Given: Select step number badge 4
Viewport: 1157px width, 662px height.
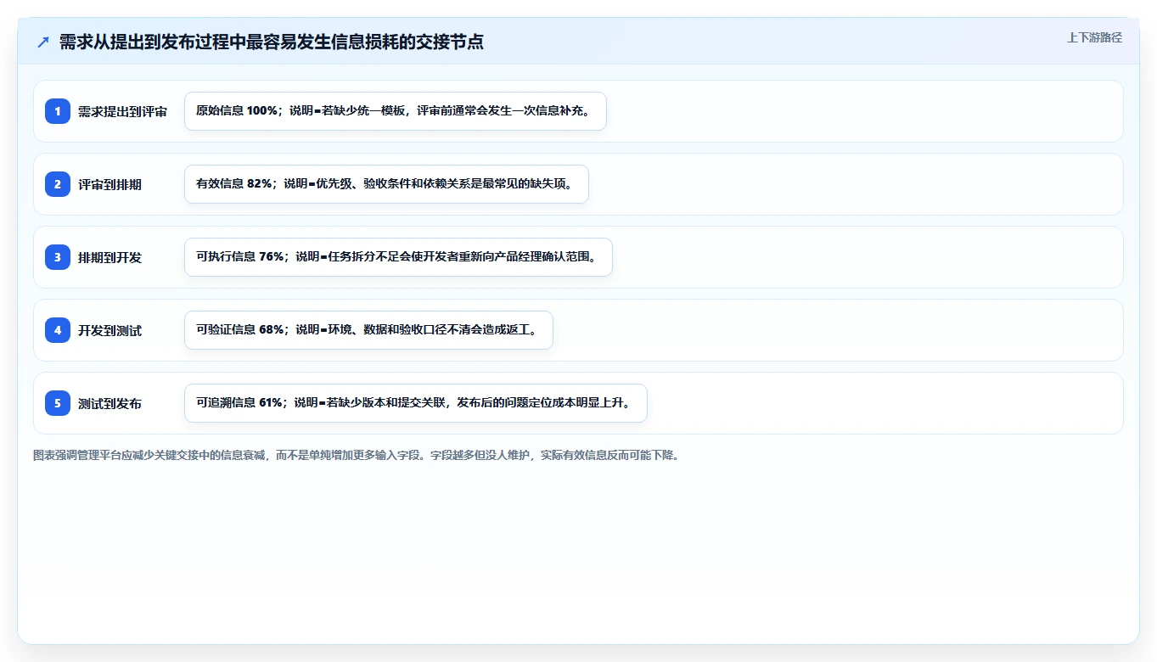Looking at the screenshot, I should click(x=58, y=330).
